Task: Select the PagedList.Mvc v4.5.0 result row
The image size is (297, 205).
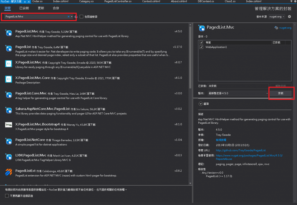Action: pyautogui.click(x=94, y=33)
